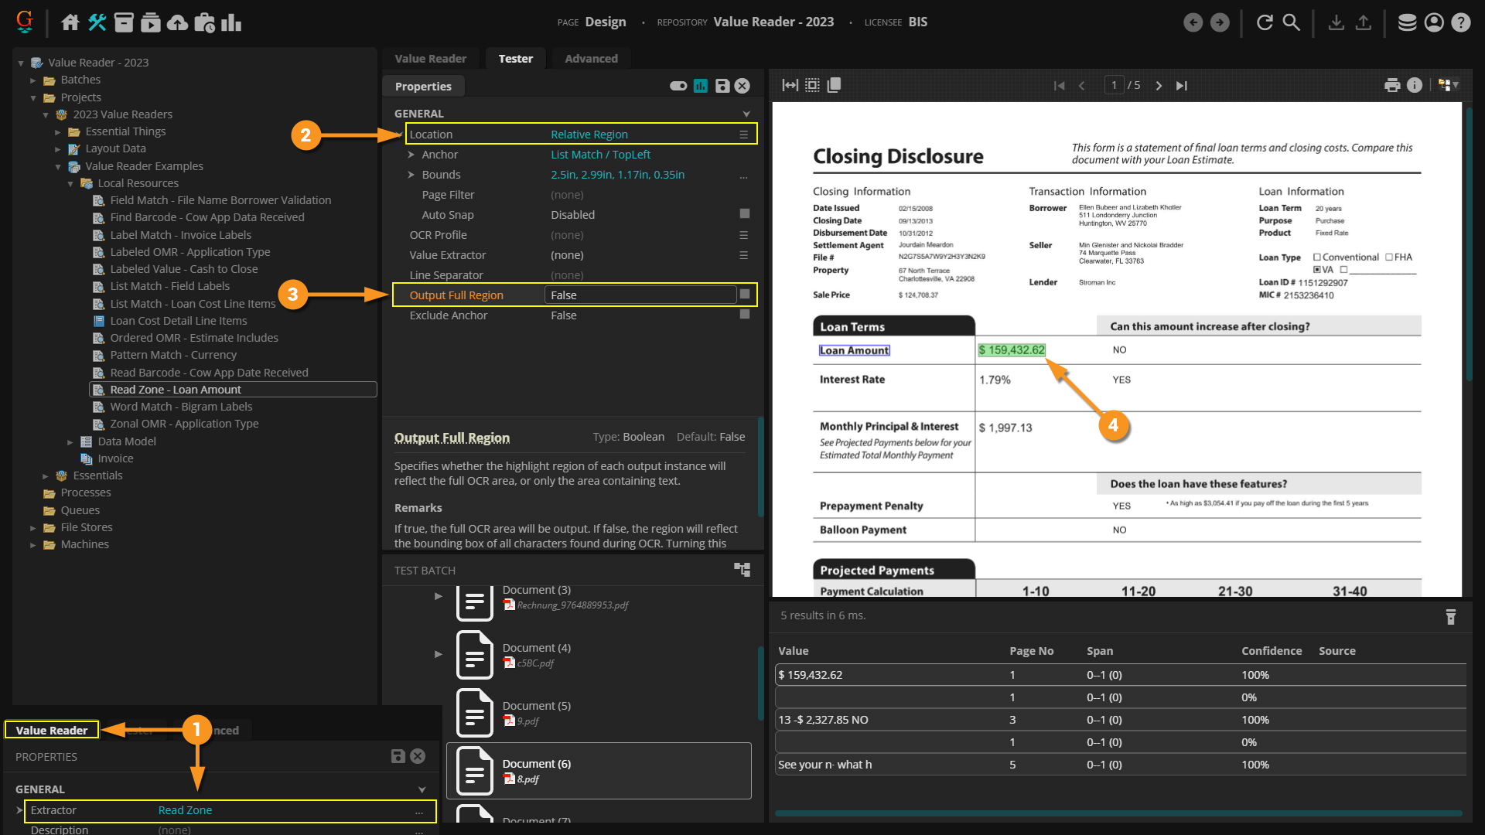This screenshot has width=1485, height=835.
Task: Click the bar chart Stats icon
Action: point(231,22)
